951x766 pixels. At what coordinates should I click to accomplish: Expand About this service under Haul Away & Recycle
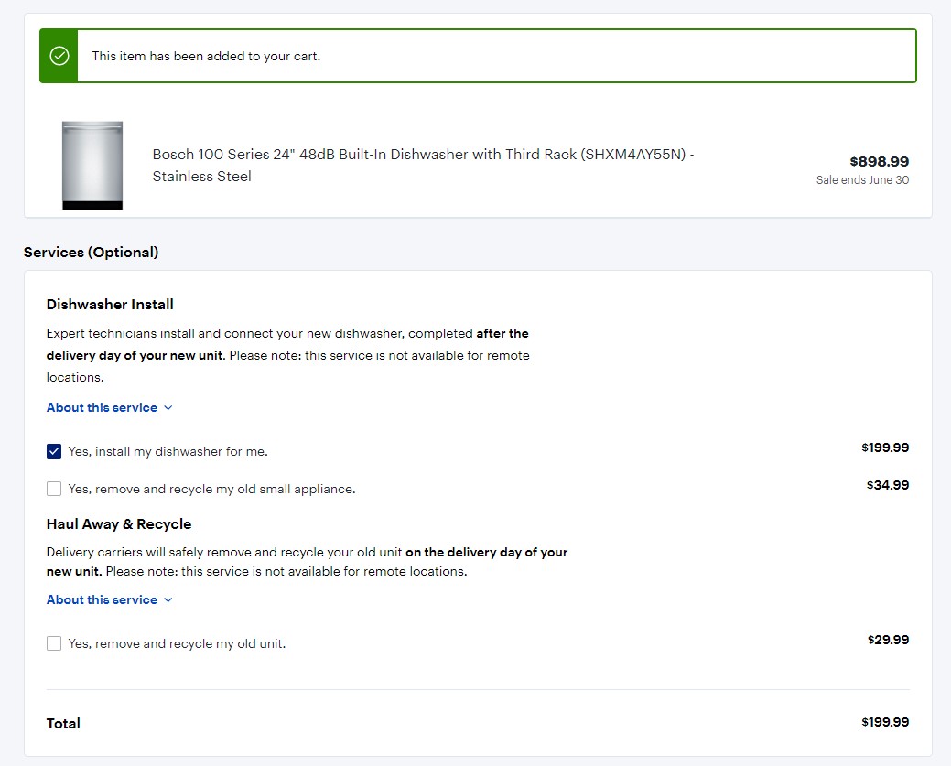(x=109, y=599)
